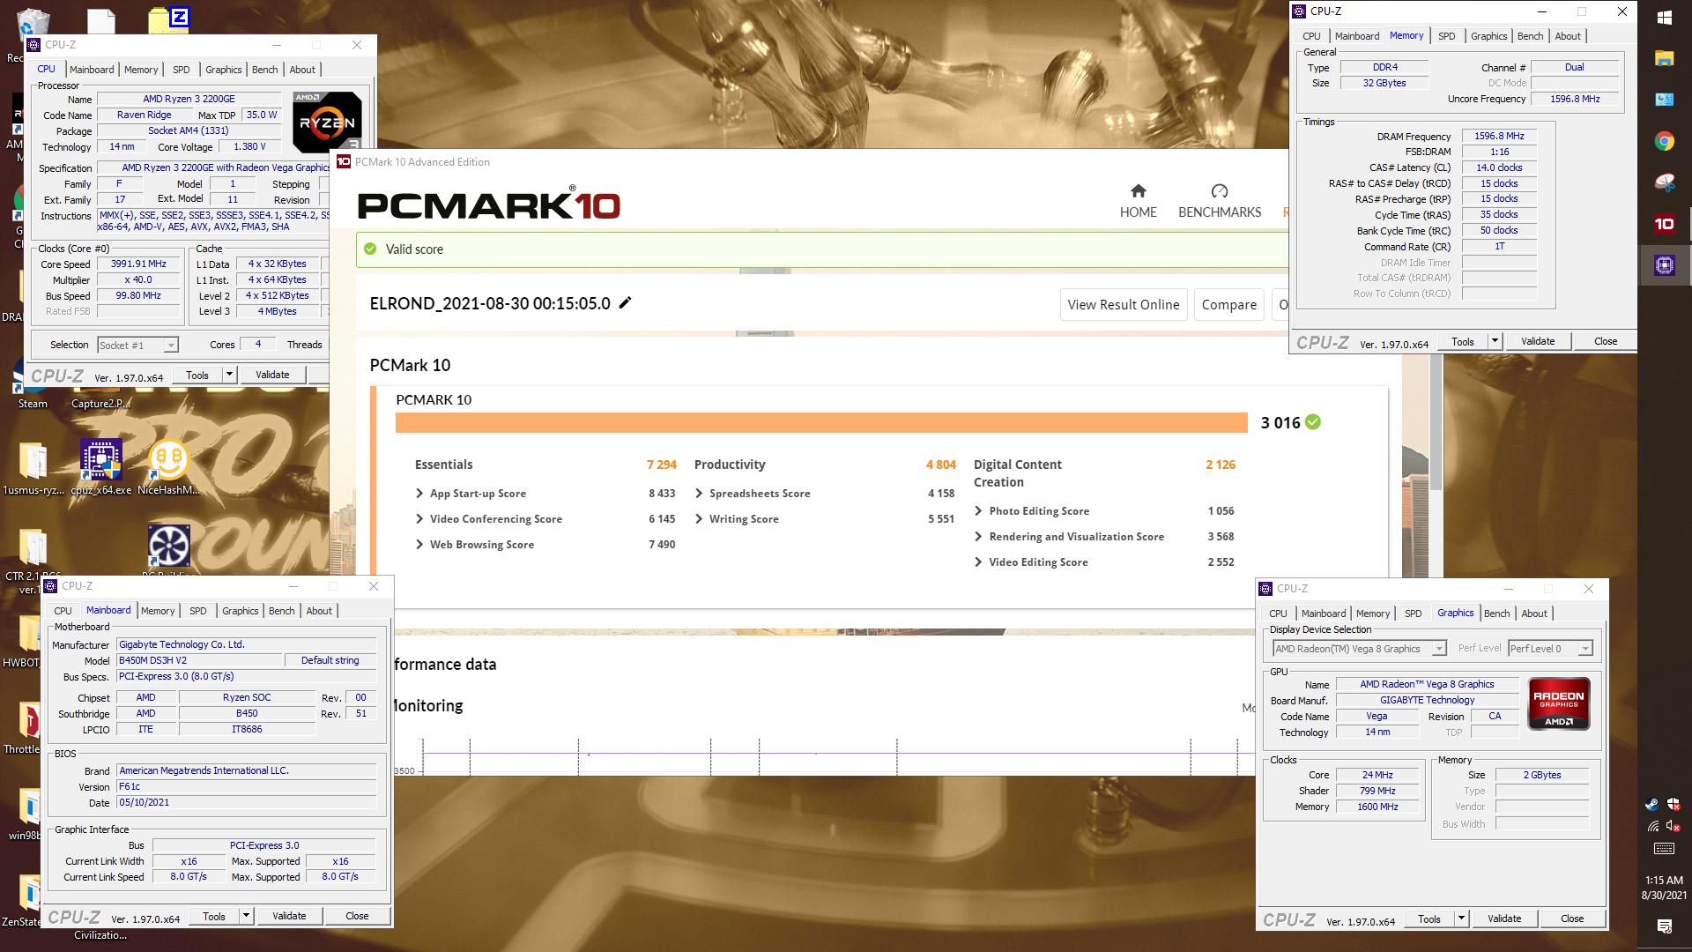The width and height of the screenshot is (1692, 952).
Task: Click the Compare button in PCMark
Action: pyautogui.click(x=1228, y=305)
